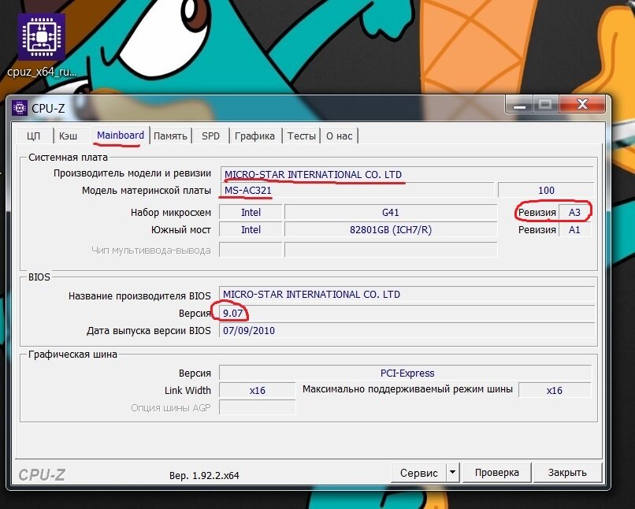Screen dimensions: 635x509
Task: Click the Закрыть button
Action: tap(567, 473)
